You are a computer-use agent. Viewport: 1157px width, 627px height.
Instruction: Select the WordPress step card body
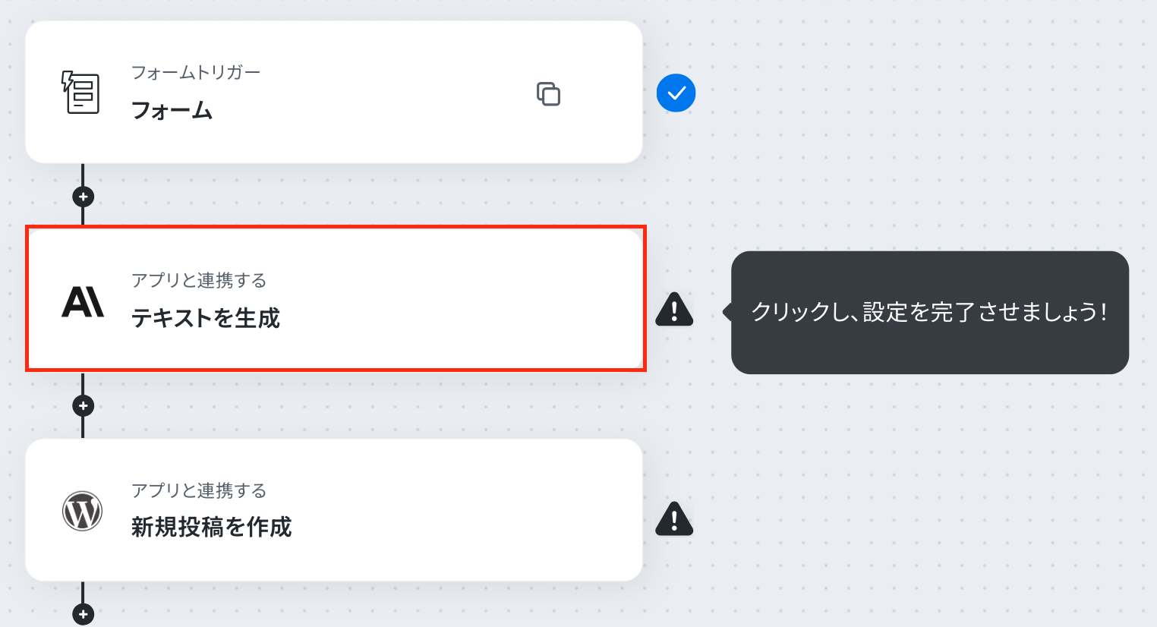pyautogui.click(x=334, y=510)
